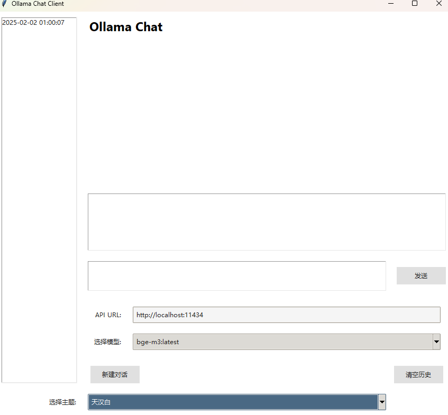Open the 天汉白 theme selector dropdown
This screenshot has height=415, width=448.
(382, 402)
